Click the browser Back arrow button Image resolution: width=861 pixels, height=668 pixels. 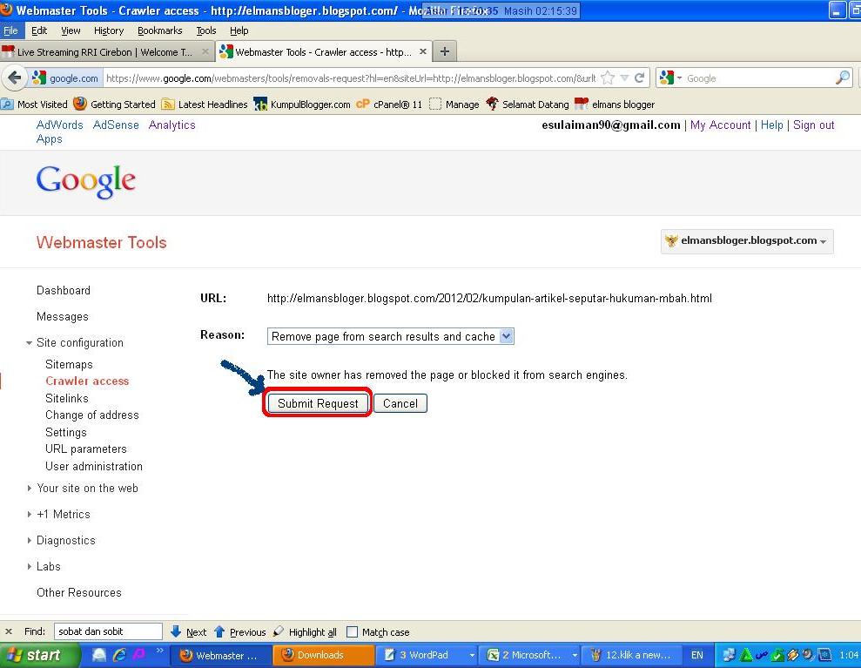[x=15, y=78]
